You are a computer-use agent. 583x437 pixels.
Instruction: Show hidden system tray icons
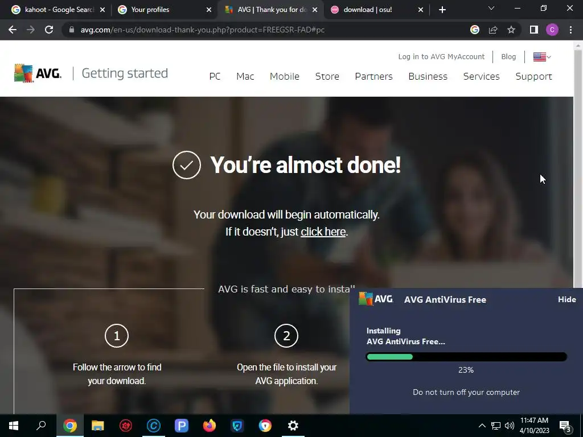click(x=482, y=426)
